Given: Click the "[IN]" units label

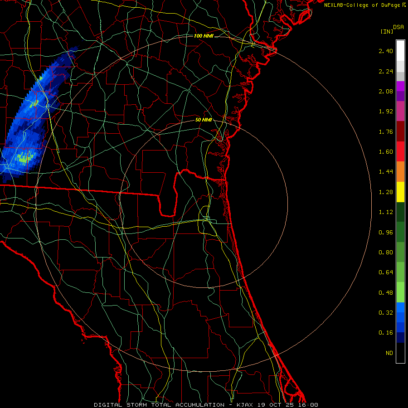Looking at the screenshot, I should [x=387, y=31].
